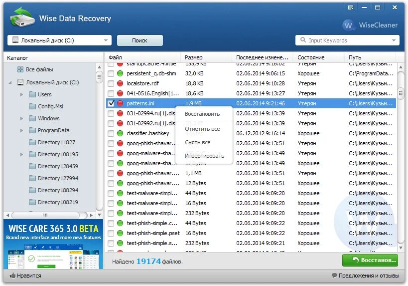Image resolution: width=408 pixels, height=286 pixels.
Task: Click the green Восстановить recover button
Action: [x=370, y=260]
